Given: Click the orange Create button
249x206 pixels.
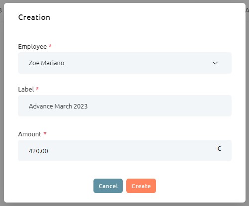Looking at the screenshot, I should click(141, 186).
